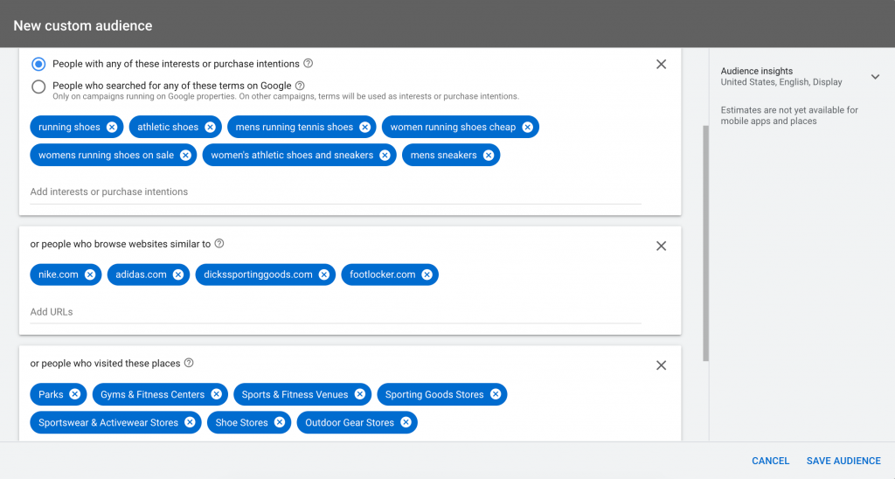This screenshot has height=479, width=895.
Task: Expand the Audience insights panel
Action: tap(875, 77)
